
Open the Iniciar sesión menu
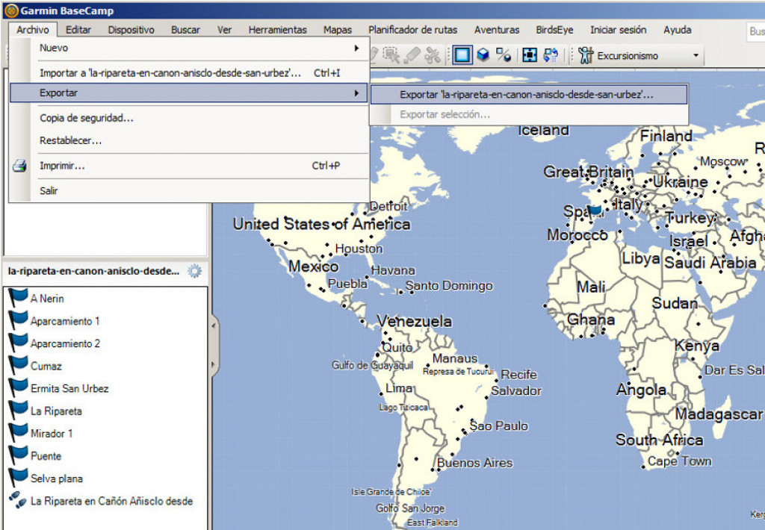[x=618, y=30]
